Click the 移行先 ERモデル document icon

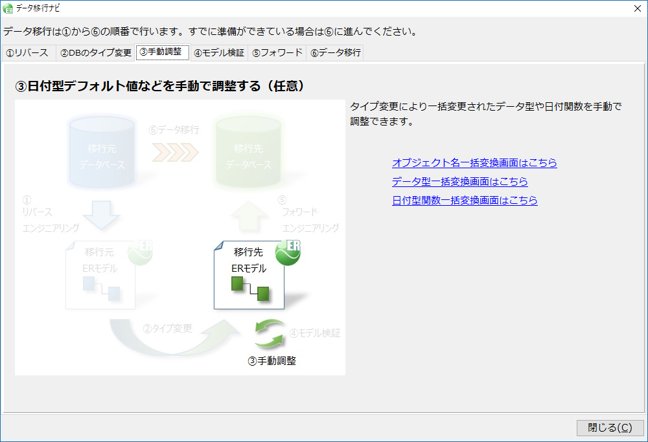[249, 275]
